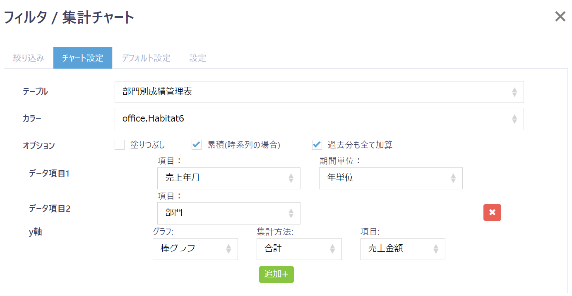Click the spinner arrows on テーブル field
The image size is (572, 296).
[x=514, y=92]
